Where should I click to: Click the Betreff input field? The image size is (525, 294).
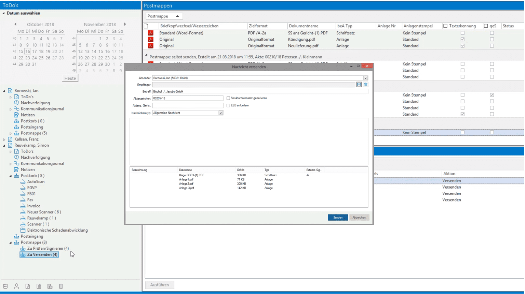click(x=260, y=91)
